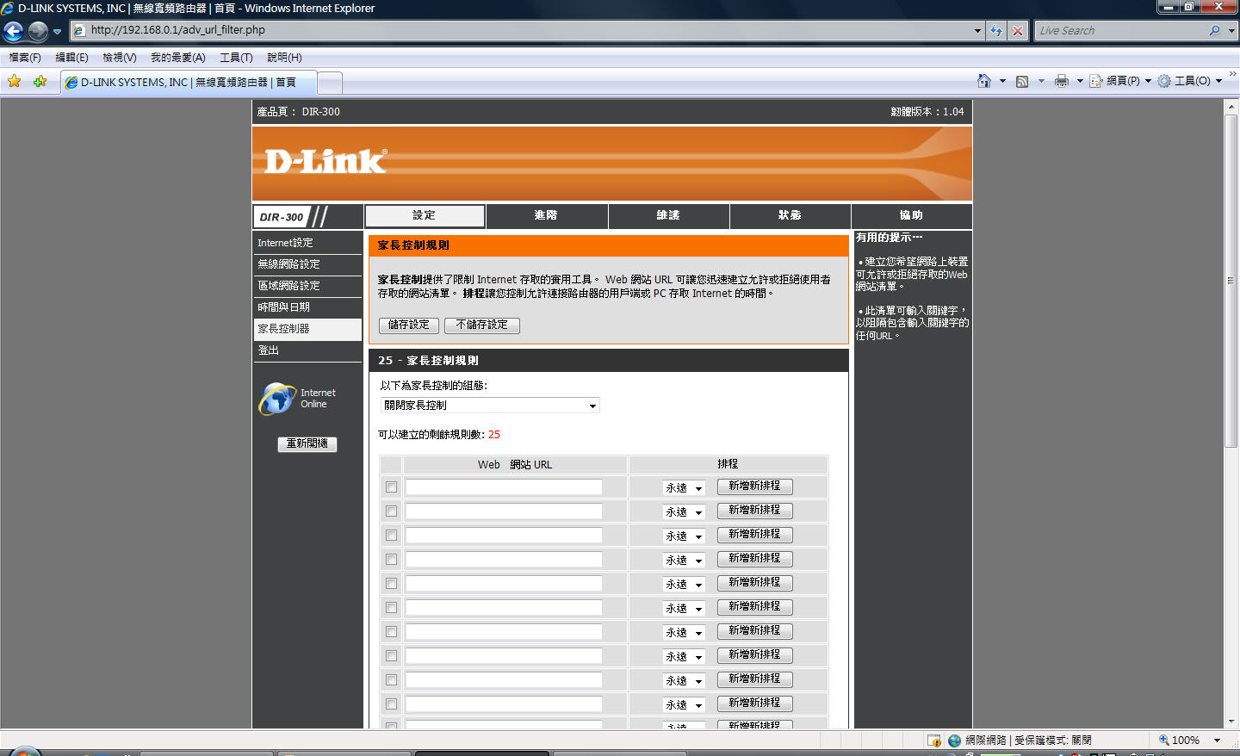This screenshot has height=756, width=1240.
Task: Switch to the 協助 help tab
Action: coord(912,216)
